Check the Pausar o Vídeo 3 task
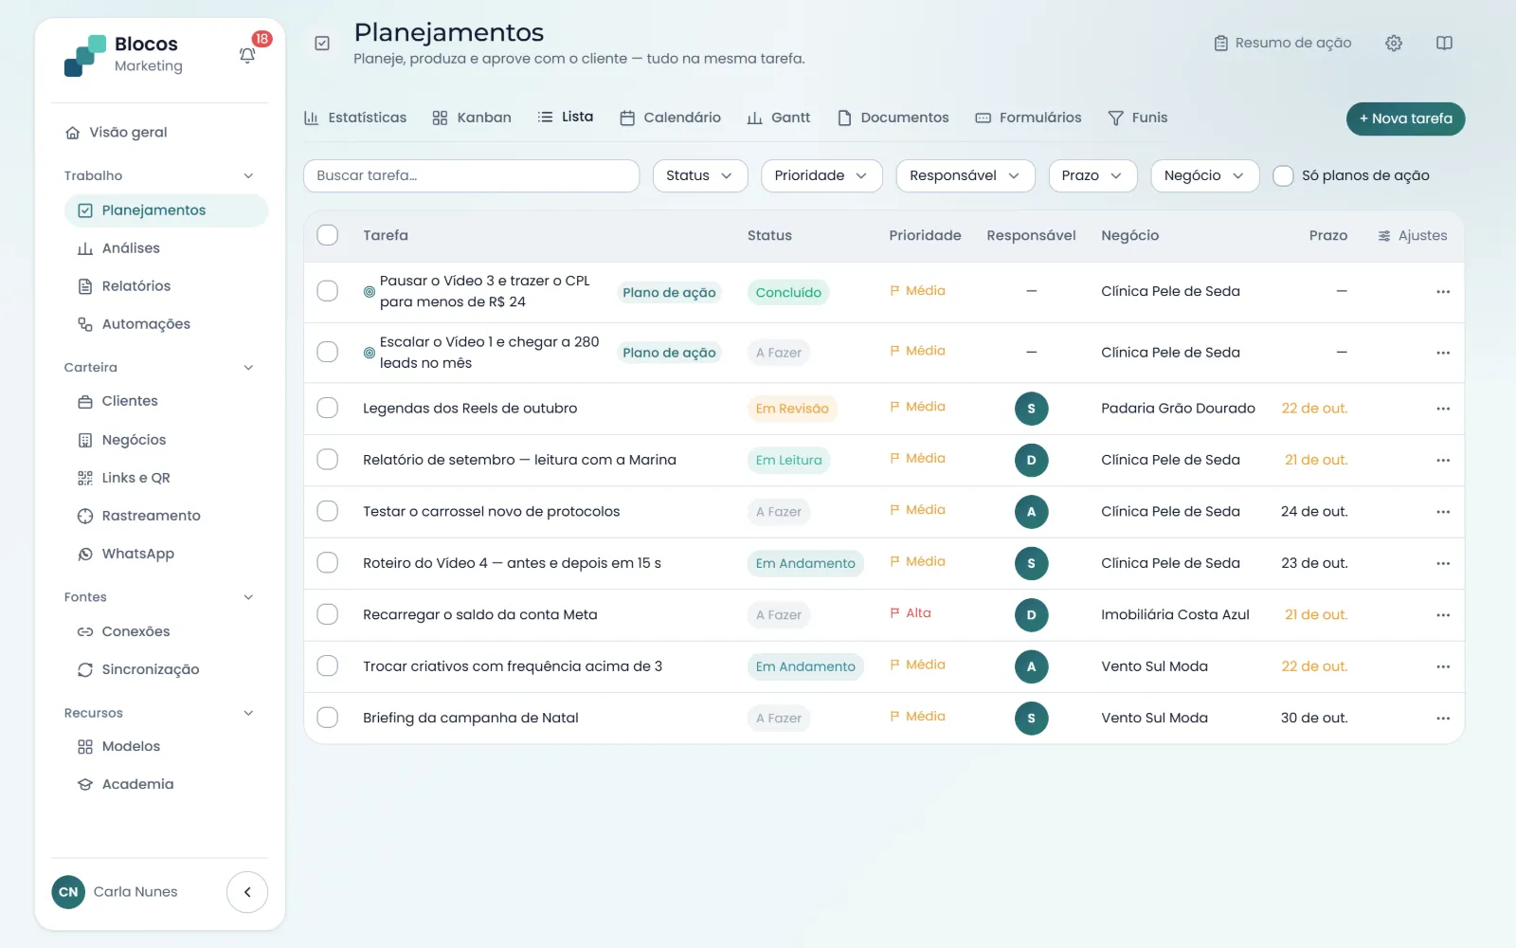This screenshot has height=948, width=1516. point(328,291)
